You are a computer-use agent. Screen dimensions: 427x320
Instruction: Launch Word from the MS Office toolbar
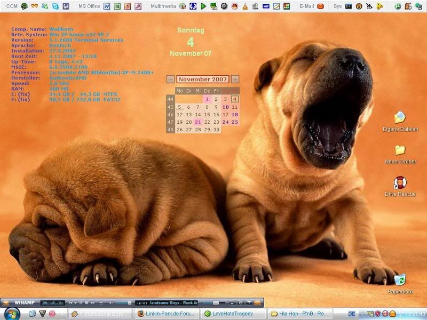pos(107,6)
